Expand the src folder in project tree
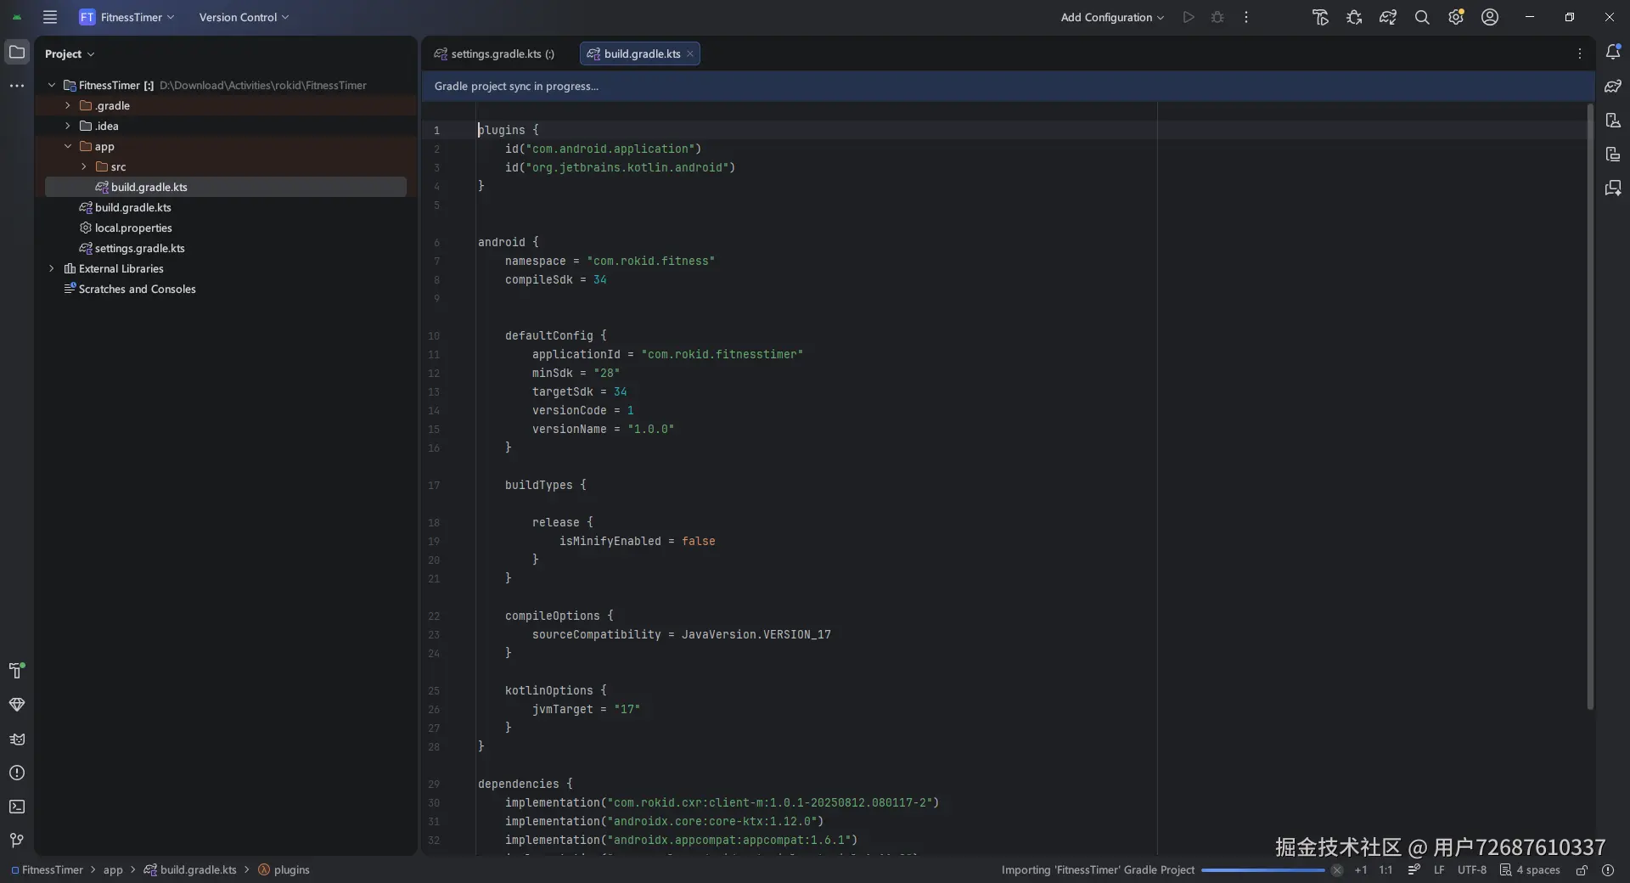Image resolution: width=1630 pixels, height=883 pixels. (84, 166)
